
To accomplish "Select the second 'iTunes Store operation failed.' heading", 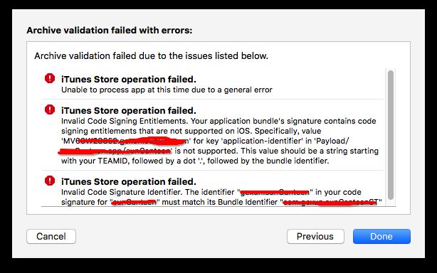I will coord(129,110).
